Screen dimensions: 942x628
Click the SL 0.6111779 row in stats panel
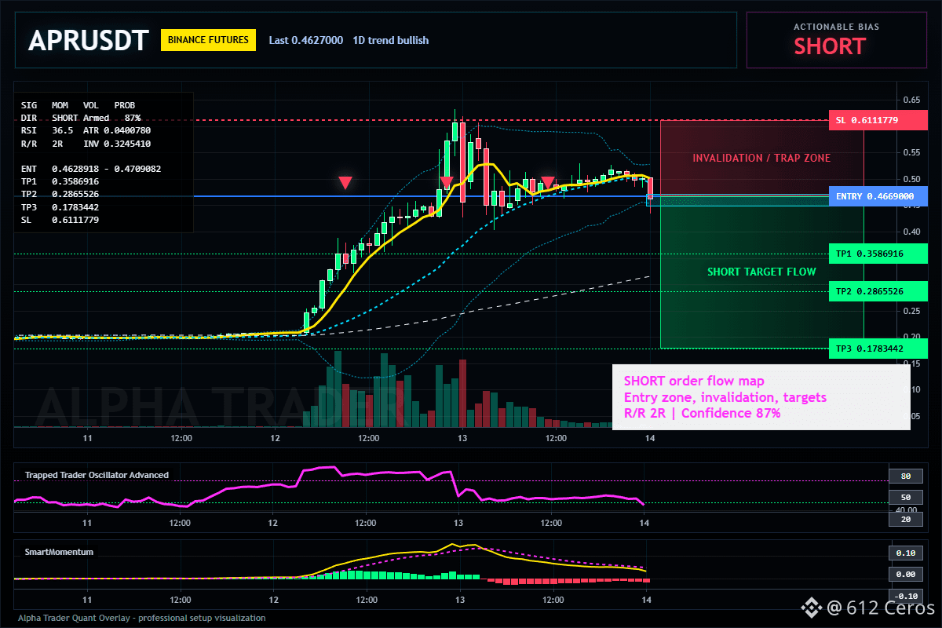pyautogui.click(x=60, y=220)
